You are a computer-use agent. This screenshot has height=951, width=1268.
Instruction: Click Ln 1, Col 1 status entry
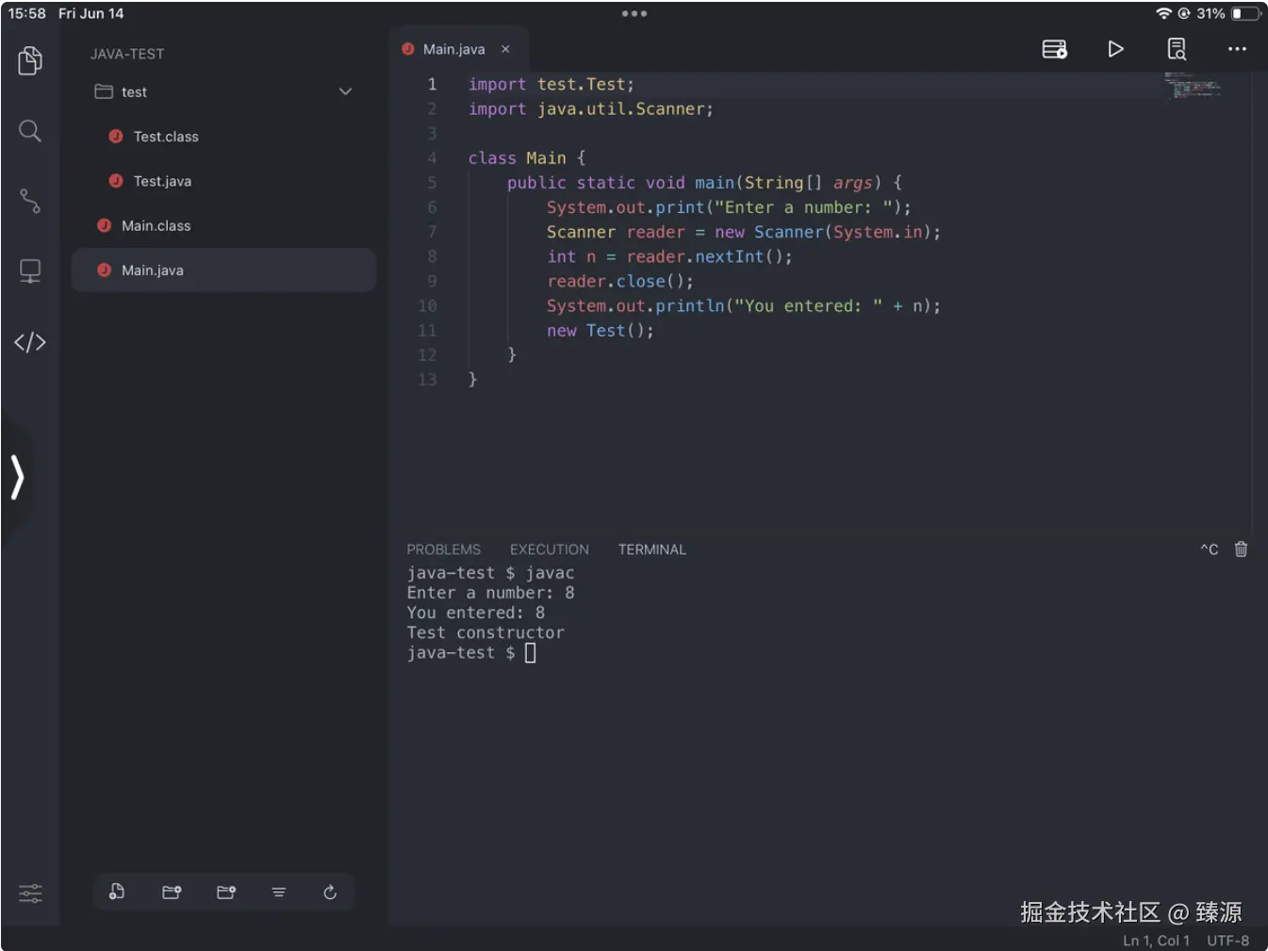coord(1156,941)
